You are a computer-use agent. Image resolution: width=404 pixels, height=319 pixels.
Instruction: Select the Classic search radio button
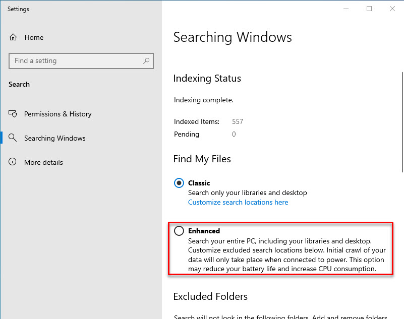(x=179, y=183)
